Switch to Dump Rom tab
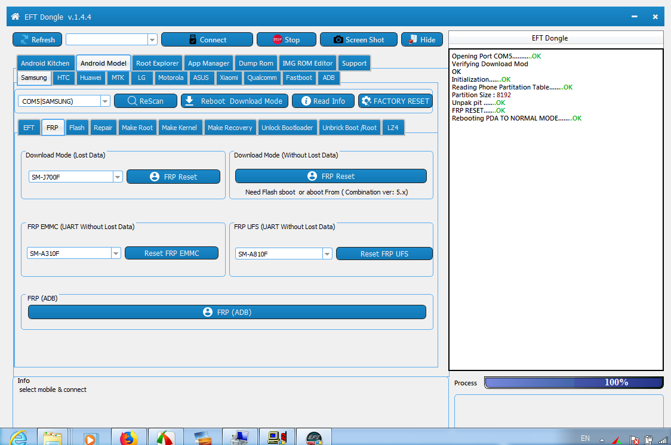 point(256,63)
